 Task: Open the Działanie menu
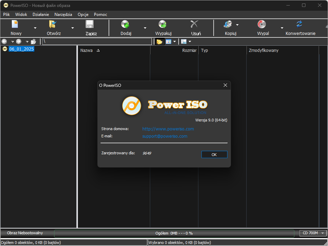click(x=41, y=15)
